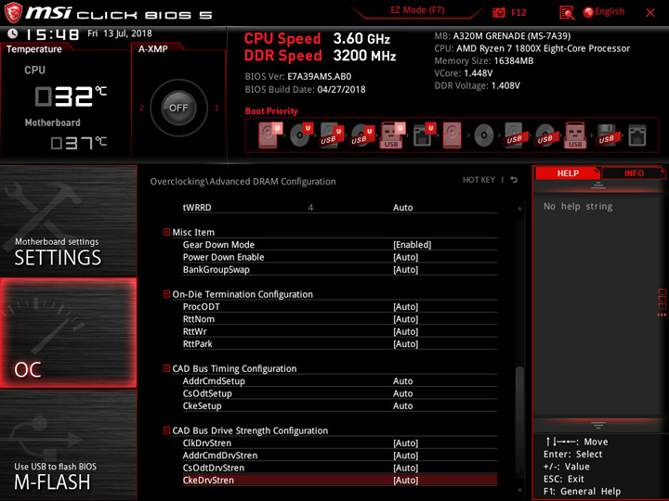Go back using the arrow beside HOT KEY

point(514,180)
